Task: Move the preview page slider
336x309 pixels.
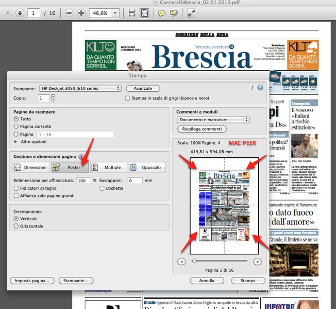Action: [x=194, y=261]
